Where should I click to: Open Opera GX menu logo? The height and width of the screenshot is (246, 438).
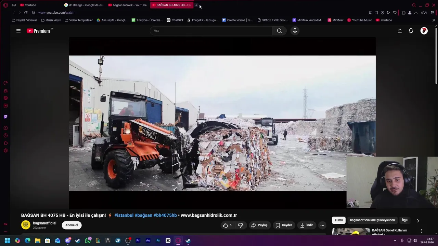click(x=5, y=5)
